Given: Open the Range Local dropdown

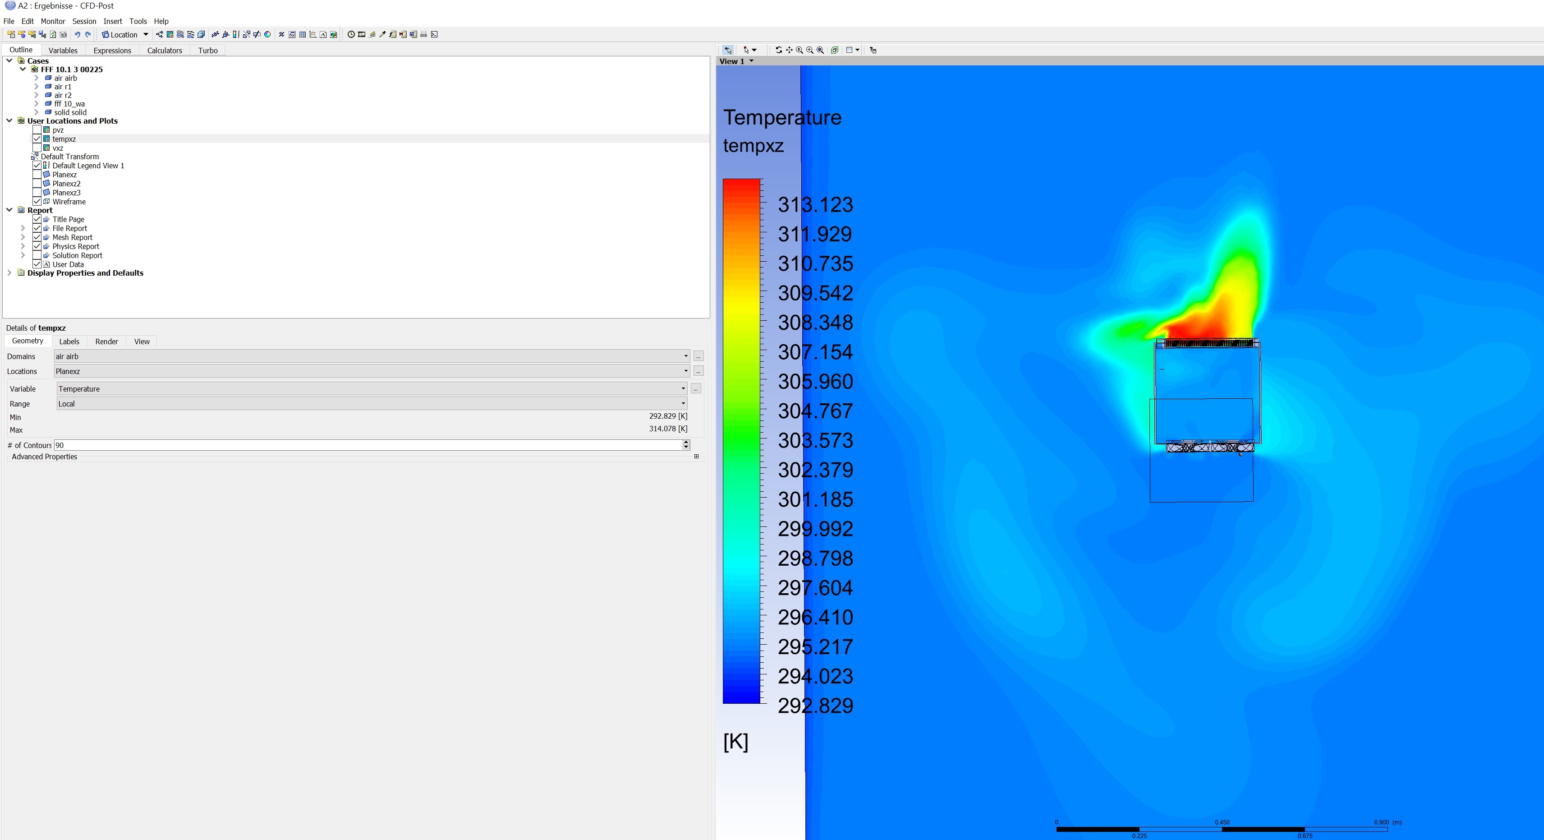Looking at the screenshot, I should (x=683, y=404).
